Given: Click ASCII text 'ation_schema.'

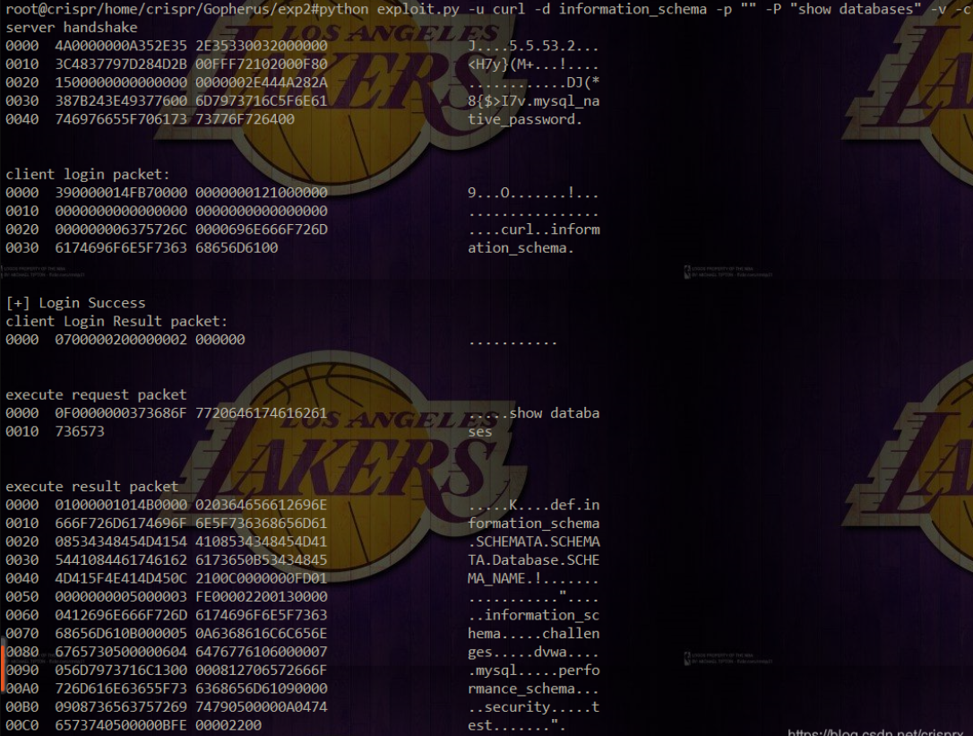Looking at the screenshot, I should [521, 247].
